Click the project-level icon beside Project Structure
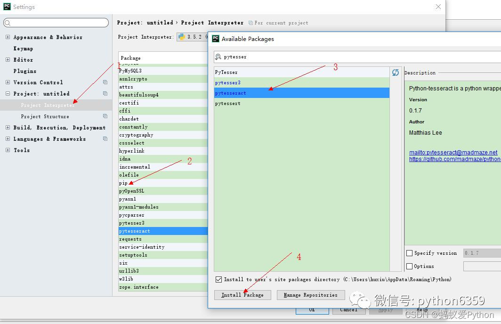Screen dimensions: 501x324 pos(105,116)
